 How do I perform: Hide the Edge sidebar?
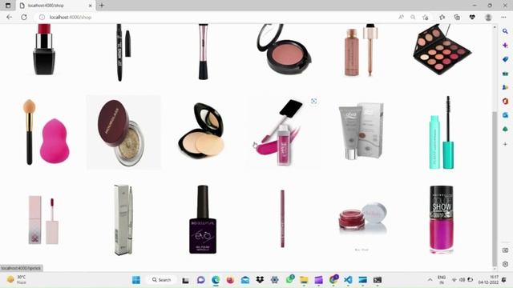505,250
